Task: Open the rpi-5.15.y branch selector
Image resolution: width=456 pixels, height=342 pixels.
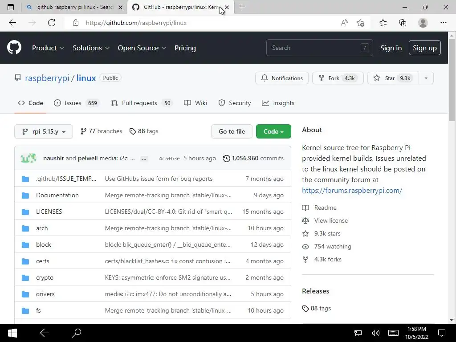Action: click(44, 131)
